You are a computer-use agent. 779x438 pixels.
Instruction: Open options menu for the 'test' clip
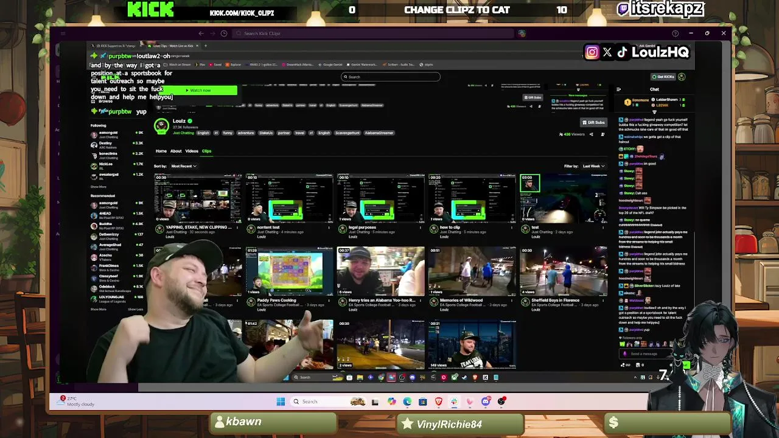coord(603,227)
